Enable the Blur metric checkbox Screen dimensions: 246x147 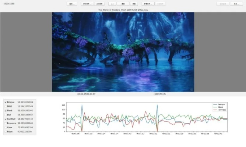point(5,115)
